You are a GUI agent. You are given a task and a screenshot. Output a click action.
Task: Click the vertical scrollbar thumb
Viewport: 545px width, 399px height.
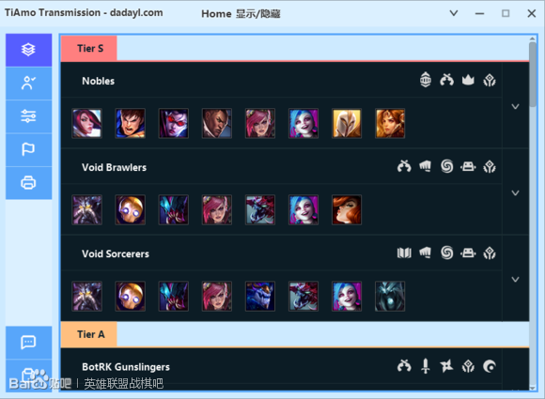533,75
